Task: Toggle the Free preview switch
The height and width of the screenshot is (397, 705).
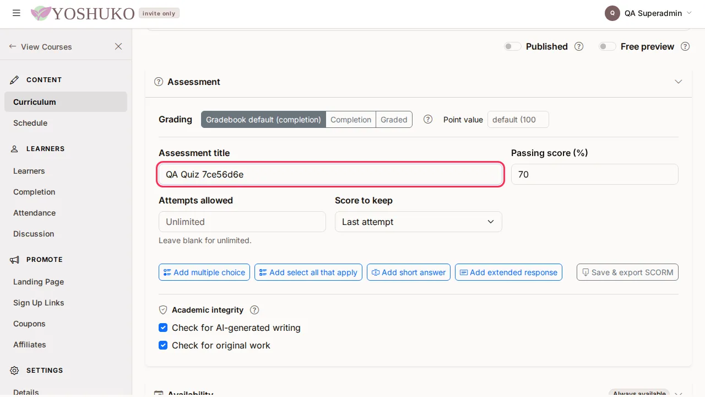Action: coord(608,46)
